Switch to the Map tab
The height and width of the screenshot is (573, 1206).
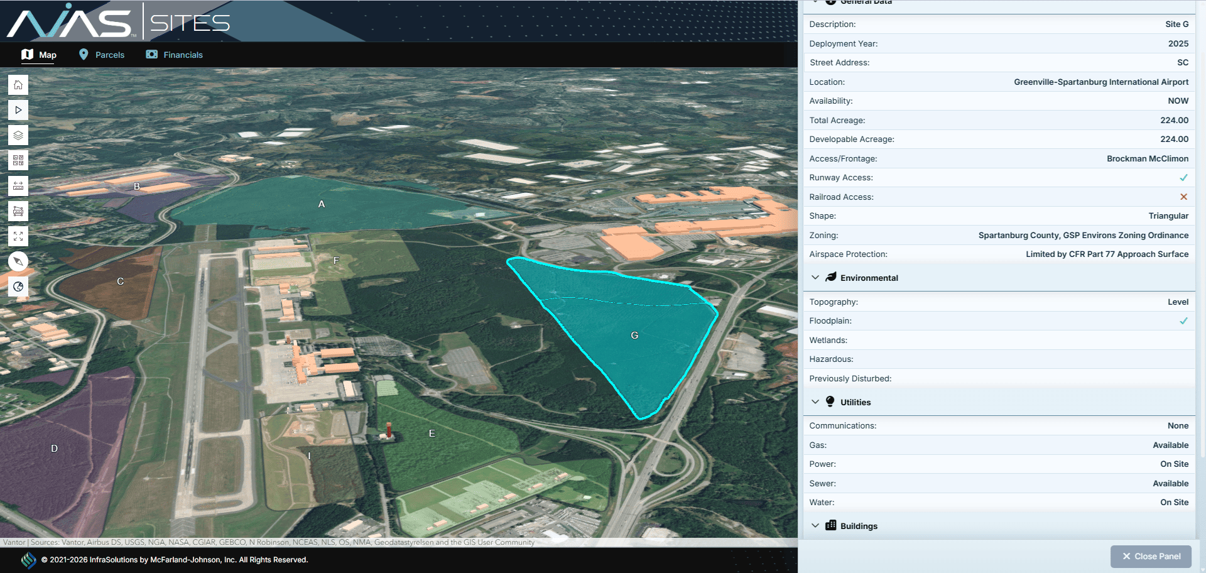[39, 55]
